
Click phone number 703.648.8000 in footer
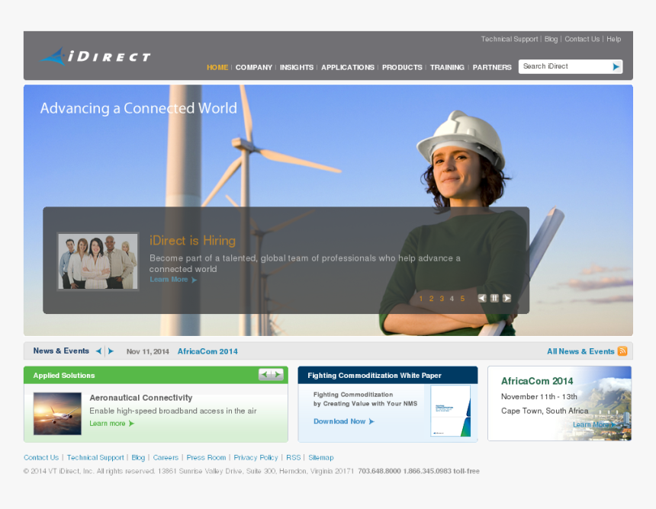pyautogui.click(x=379, y=471)
